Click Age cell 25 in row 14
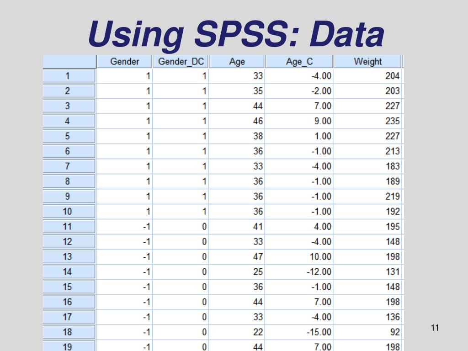The image size is (468, 351). [237, 271]
